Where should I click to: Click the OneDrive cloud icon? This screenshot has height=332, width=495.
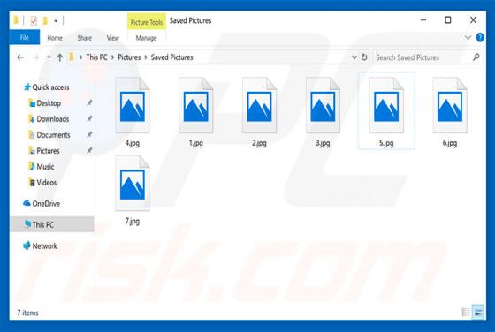(x=27, y=203)
